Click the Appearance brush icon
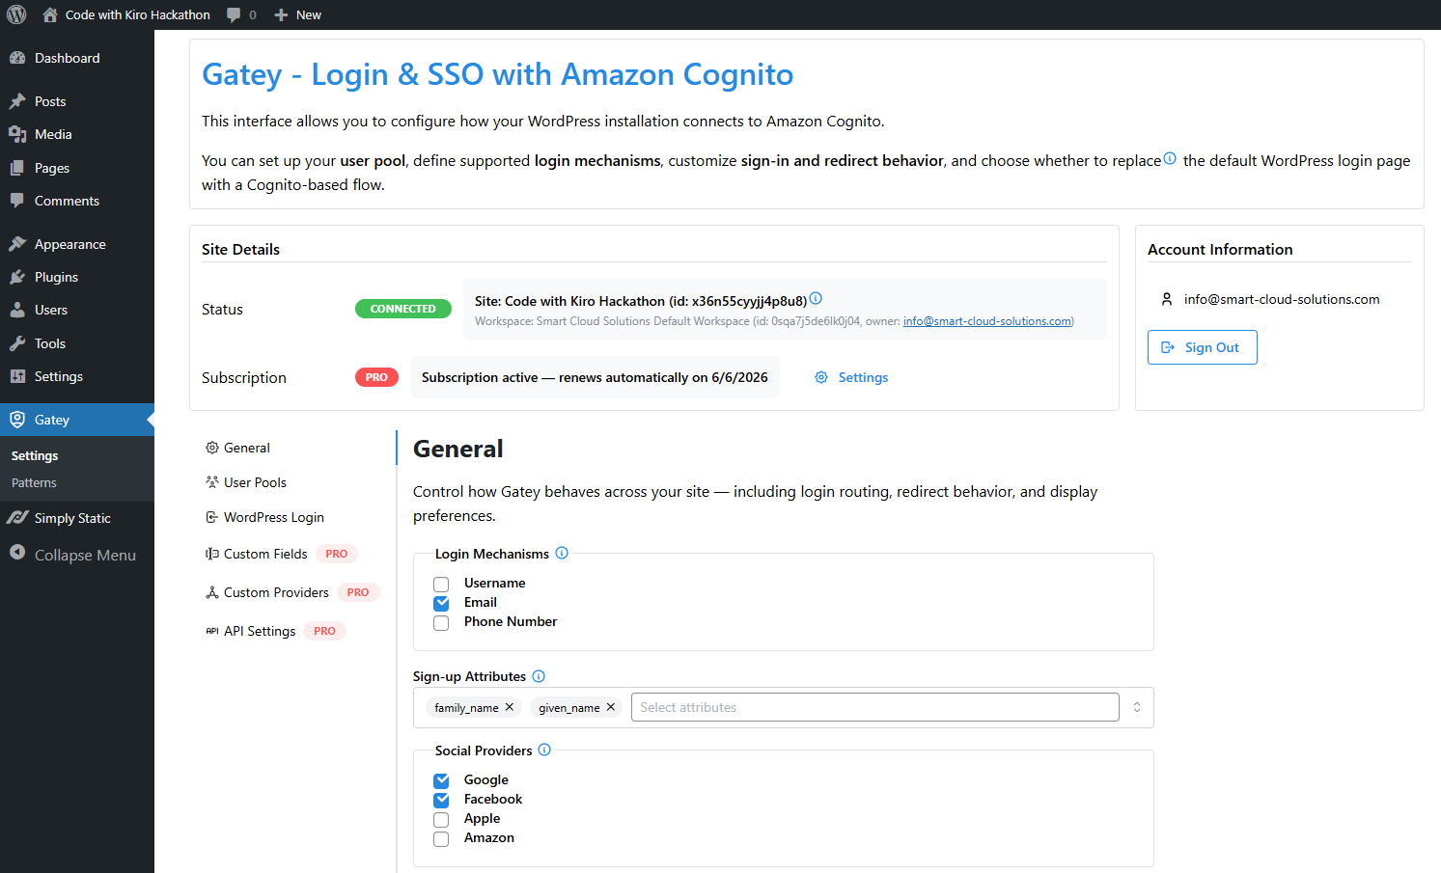 pyautogui.click(x=17, y=244)
